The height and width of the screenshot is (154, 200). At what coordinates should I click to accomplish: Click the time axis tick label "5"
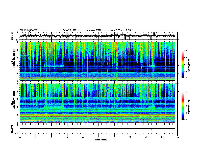pyautogui.click(x=99, y=137)
